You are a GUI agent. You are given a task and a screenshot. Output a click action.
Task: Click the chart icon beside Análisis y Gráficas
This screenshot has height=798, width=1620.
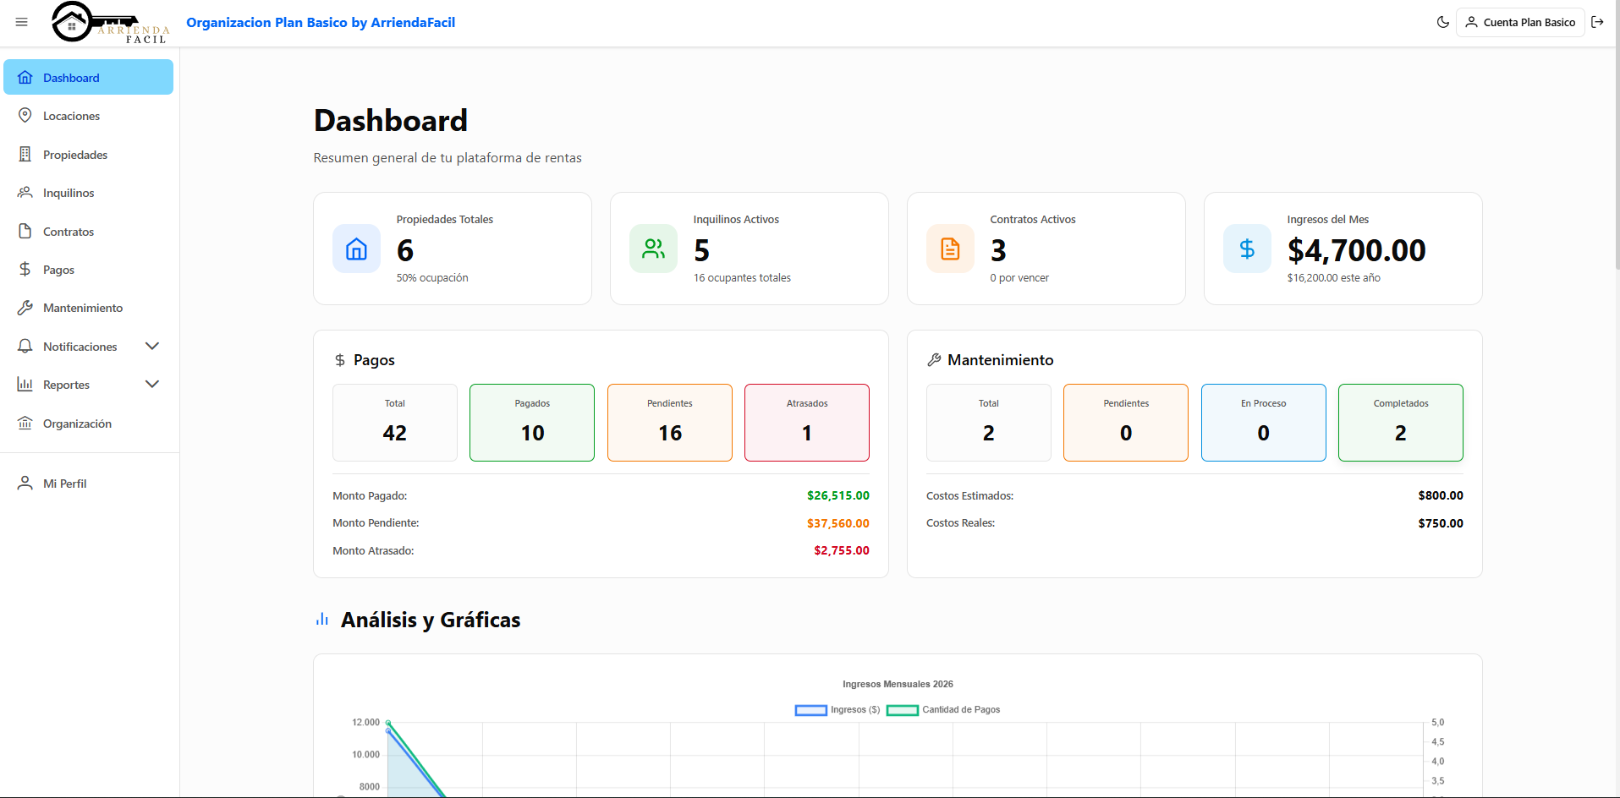tap(322, 620)
